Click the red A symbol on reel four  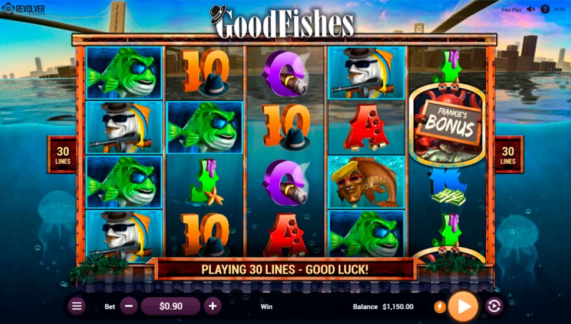click(x=365, y=127)
